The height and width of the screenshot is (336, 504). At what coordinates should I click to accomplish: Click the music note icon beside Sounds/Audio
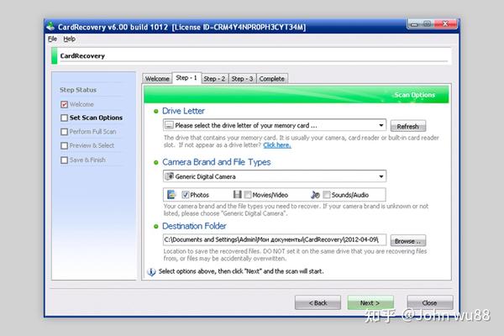coord(315,195)
